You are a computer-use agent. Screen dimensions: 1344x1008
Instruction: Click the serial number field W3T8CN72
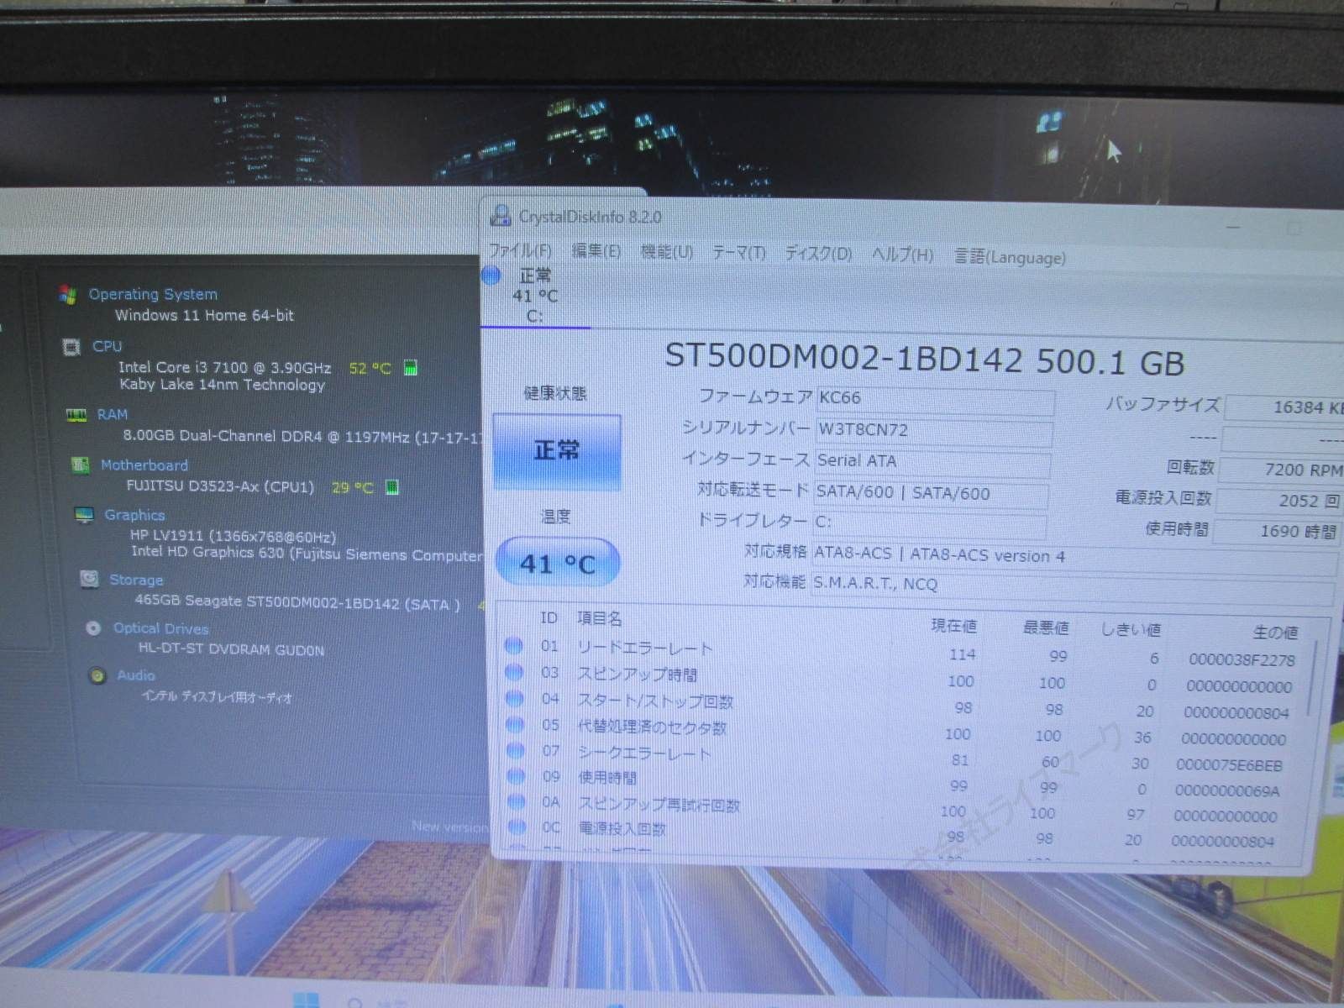(x=934, y=432)
